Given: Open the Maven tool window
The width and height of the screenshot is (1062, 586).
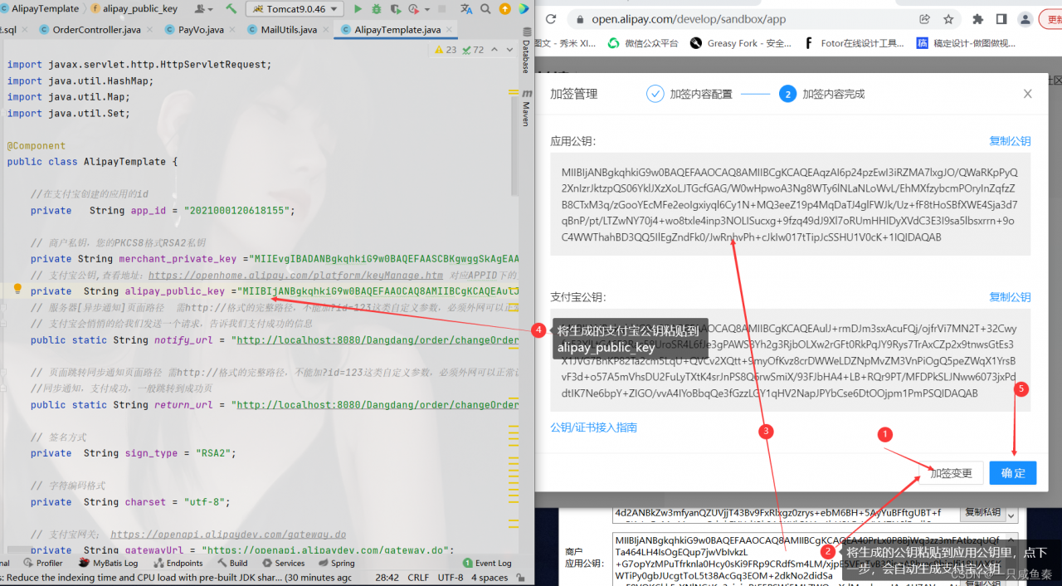Looking at the screenshot, I should pos(526,107).
